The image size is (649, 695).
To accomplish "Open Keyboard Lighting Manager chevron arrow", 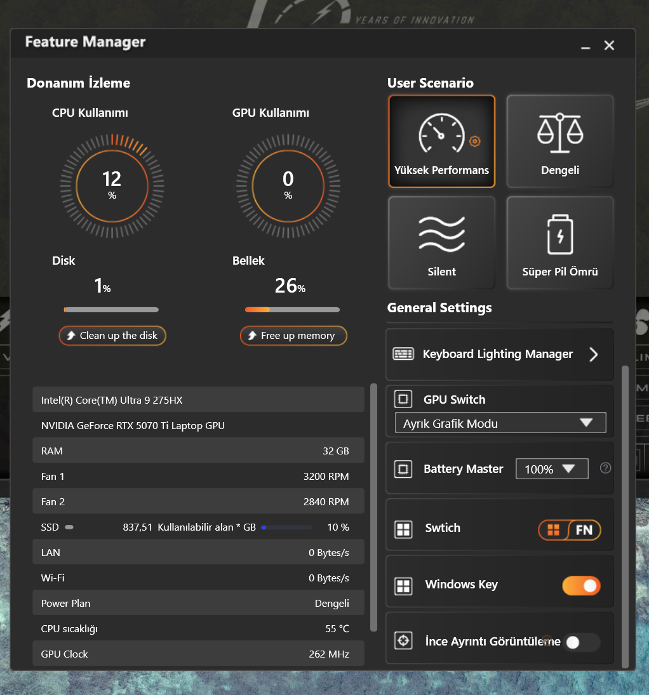I will click(594, 354).
